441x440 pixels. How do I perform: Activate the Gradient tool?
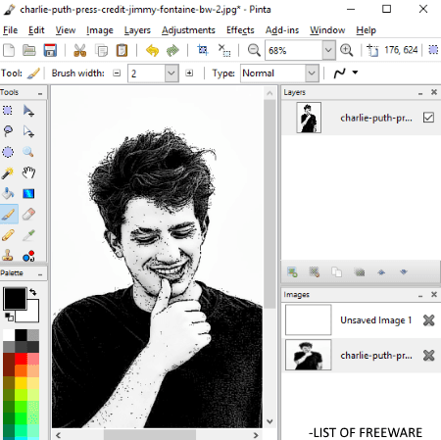tap(28, 193)
